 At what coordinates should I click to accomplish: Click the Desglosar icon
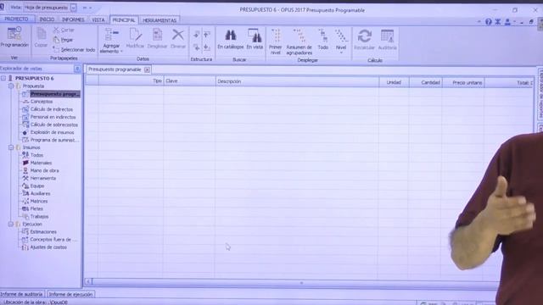pos(157,38)
